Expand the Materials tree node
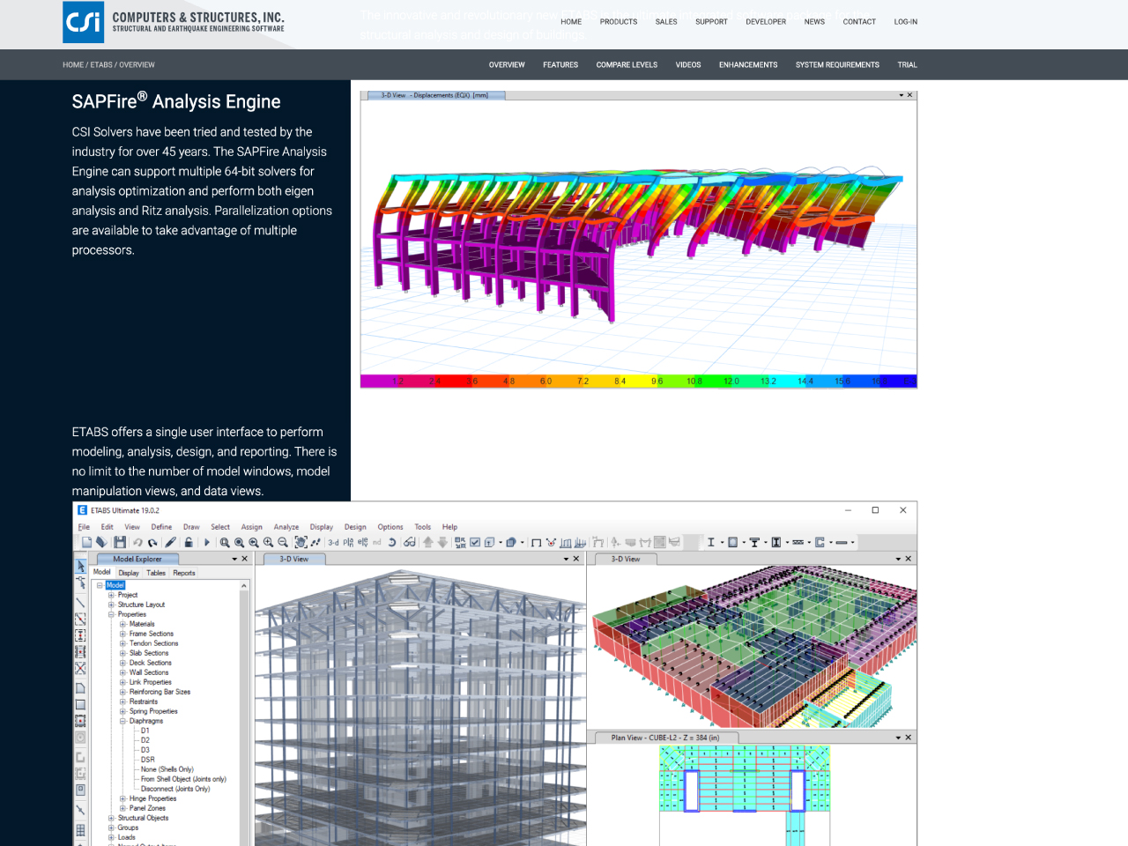This screenshot has height=846, width=1128. coord(122,624)
